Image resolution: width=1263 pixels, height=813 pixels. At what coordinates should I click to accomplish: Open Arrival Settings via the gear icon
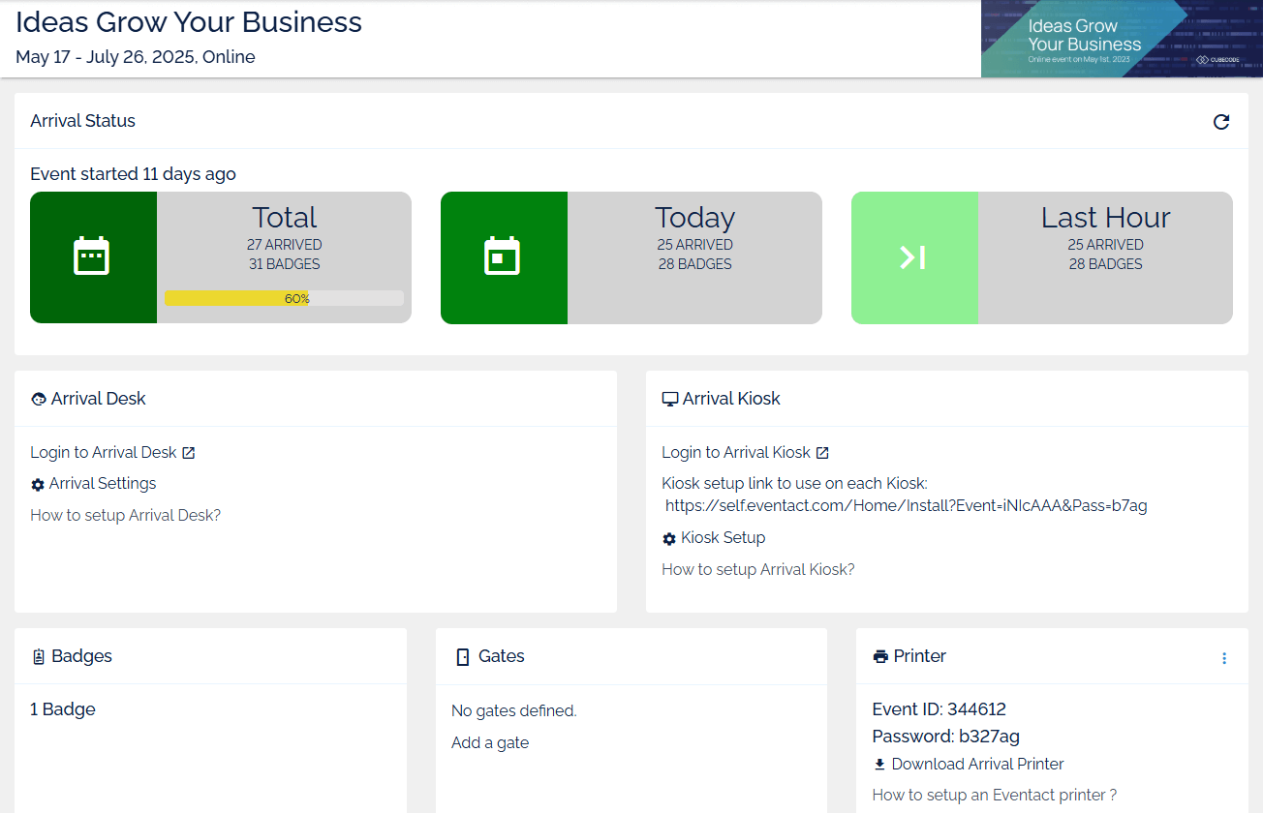pyautogui.click(x=37, y=483)
